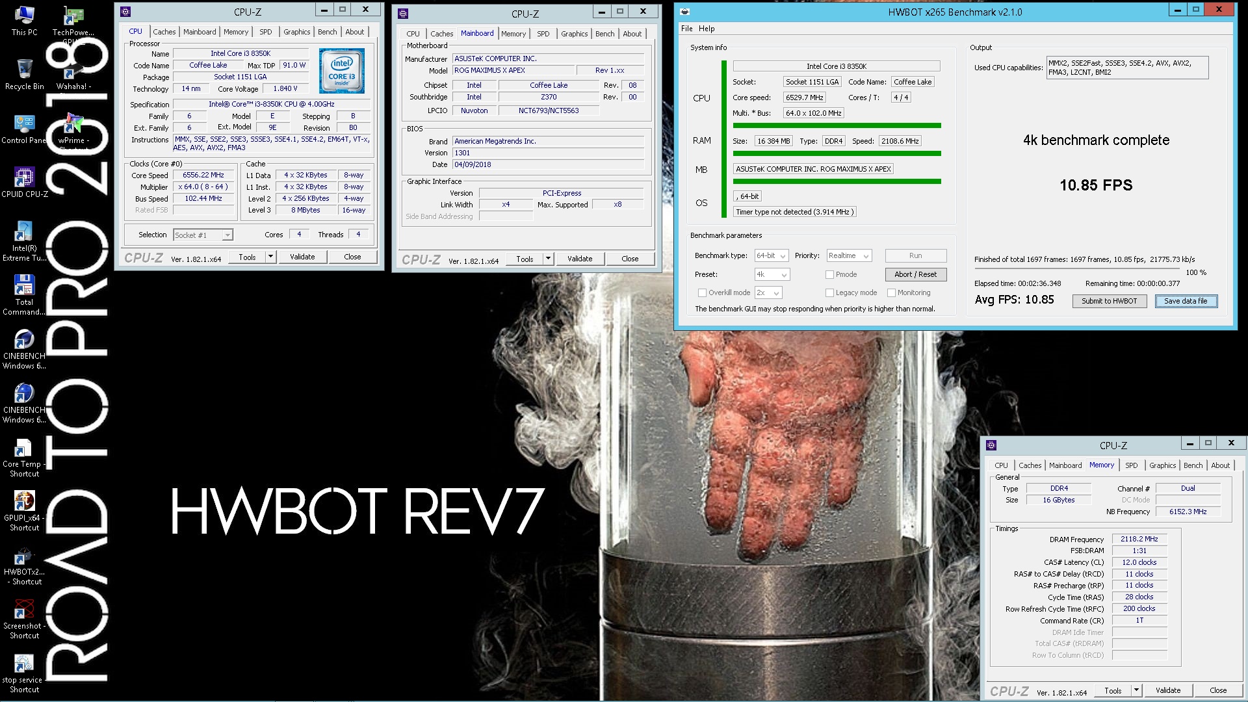Open Overkill 2x multiplier dropdown

click(x=768, y=293)
